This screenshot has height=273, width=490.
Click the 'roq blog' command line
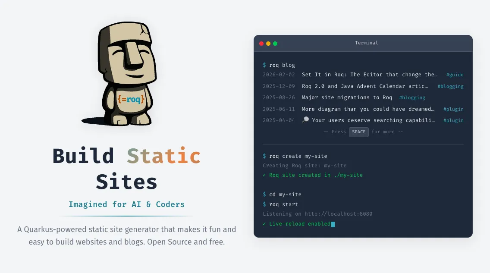point(279,65)
